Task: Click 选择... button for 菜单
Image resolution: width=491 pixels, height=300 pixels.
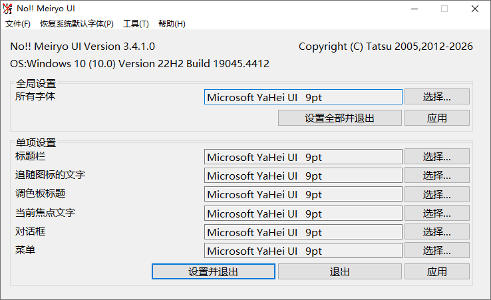Action: click(437, 250)
